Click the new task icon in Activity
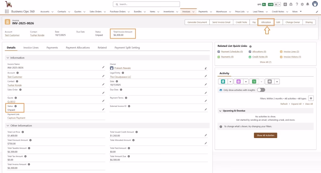 [254, 82]
